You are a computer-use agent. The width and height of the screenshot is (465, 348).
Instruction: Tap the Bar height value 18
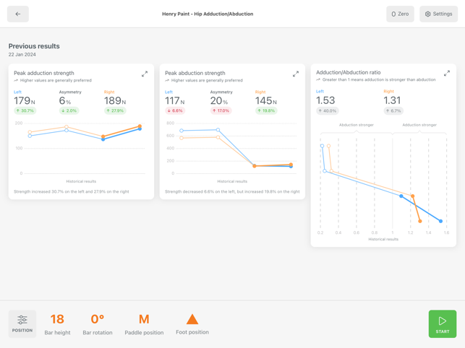coord(57,319)
